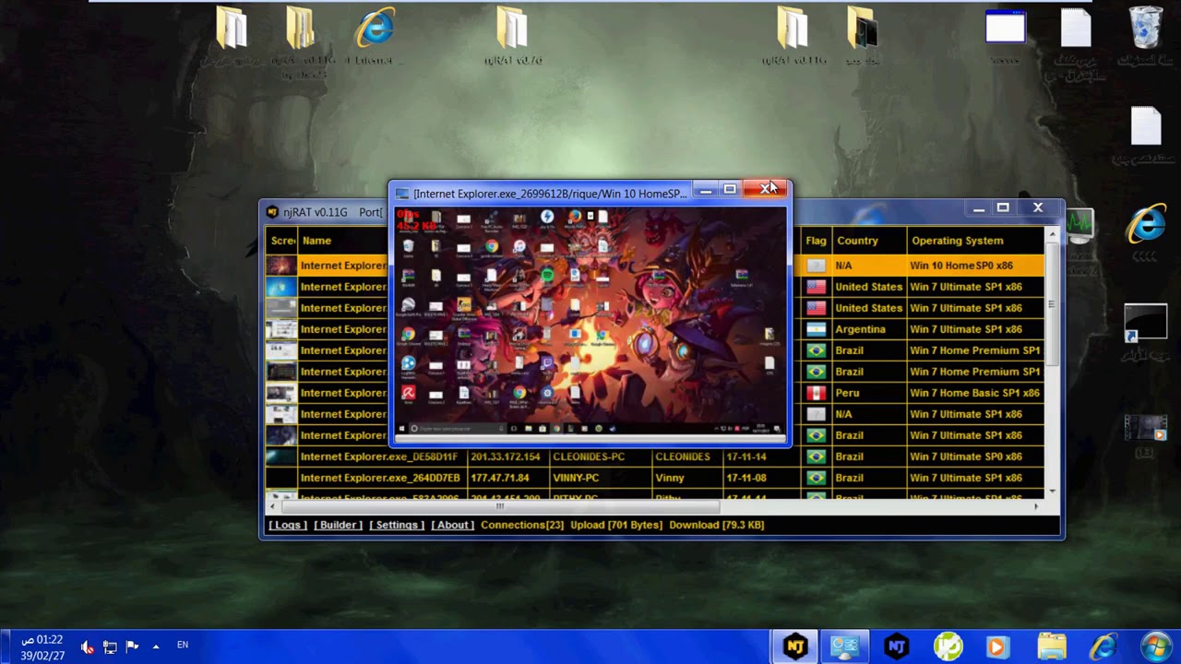Open the File Explorer folder in the taskbar
Viewport: 1181px width, 664px height.
(1051, 646)
